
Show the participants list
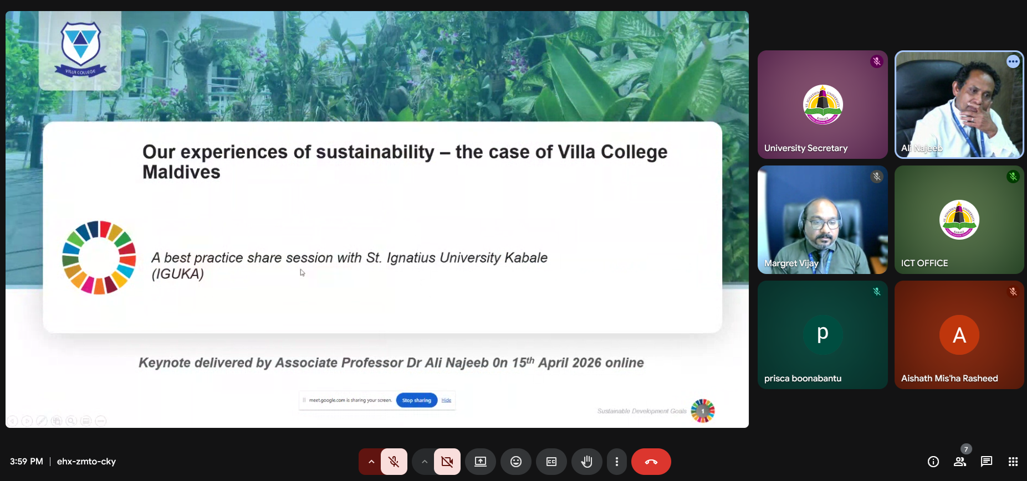(x=960, y=462)
